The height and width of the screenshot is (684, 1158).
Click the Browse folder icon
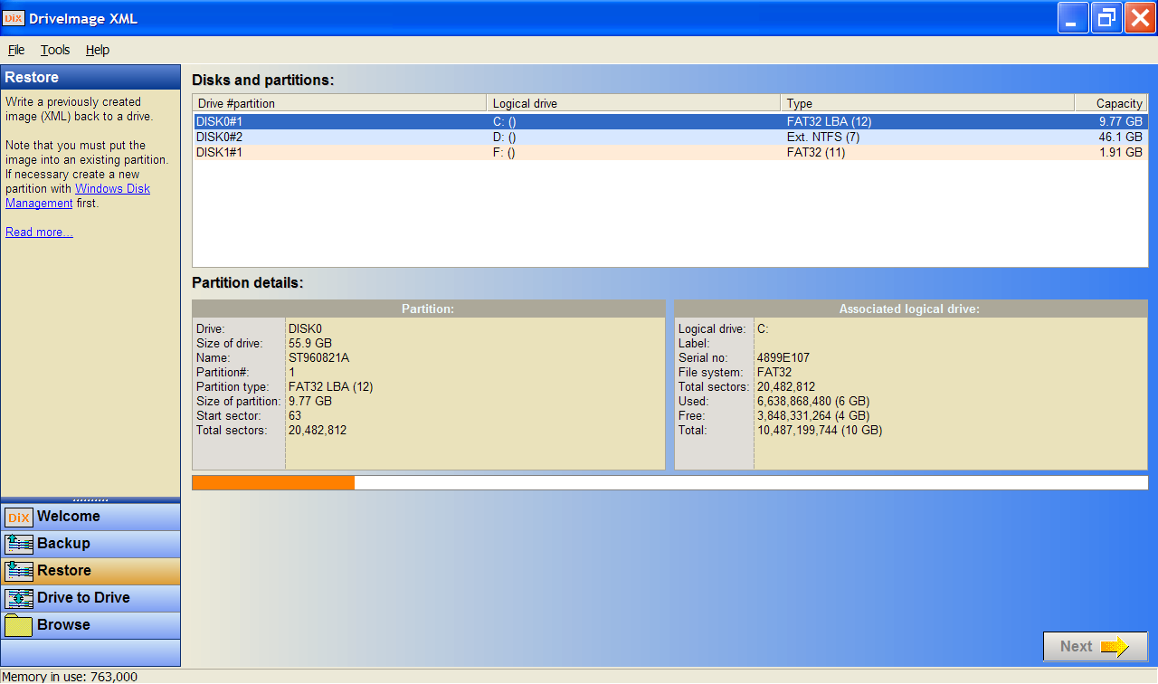(18, 626)
